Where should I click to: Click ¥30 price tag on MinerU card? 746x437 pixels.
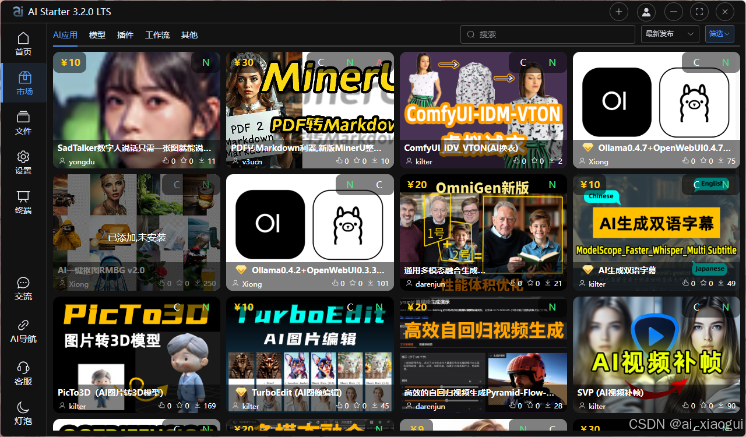243,62
